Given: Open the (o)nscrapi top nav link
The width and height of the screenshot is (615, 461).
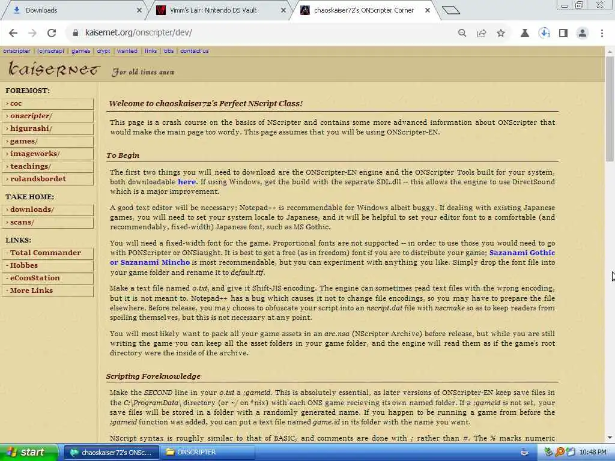Looking at the screenshot, I should pos(50,51).
